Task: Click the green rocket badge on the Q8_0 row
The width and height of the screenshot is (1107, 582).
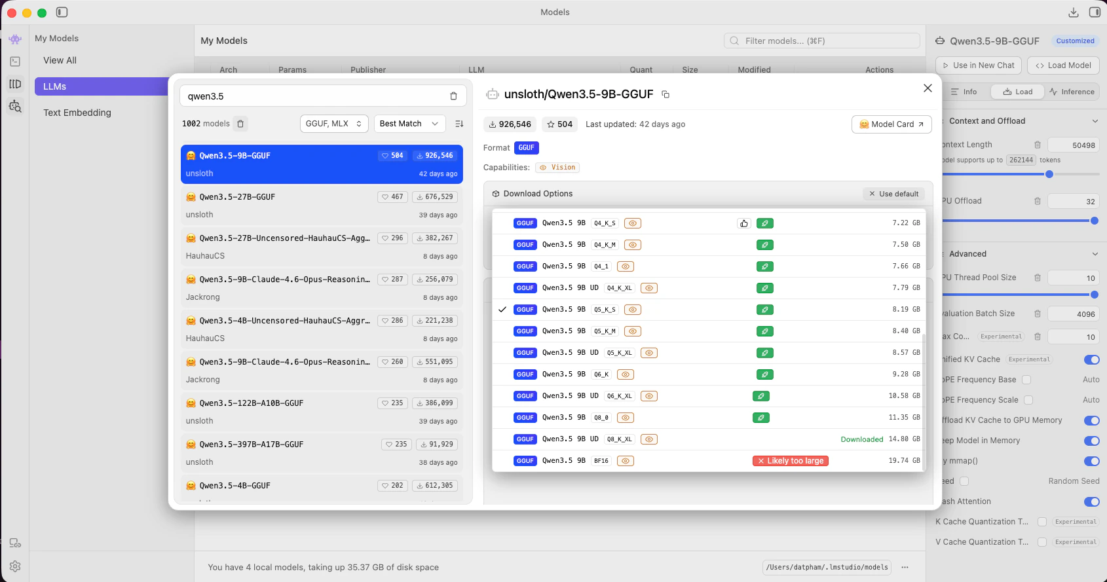Action: point(760,418)
